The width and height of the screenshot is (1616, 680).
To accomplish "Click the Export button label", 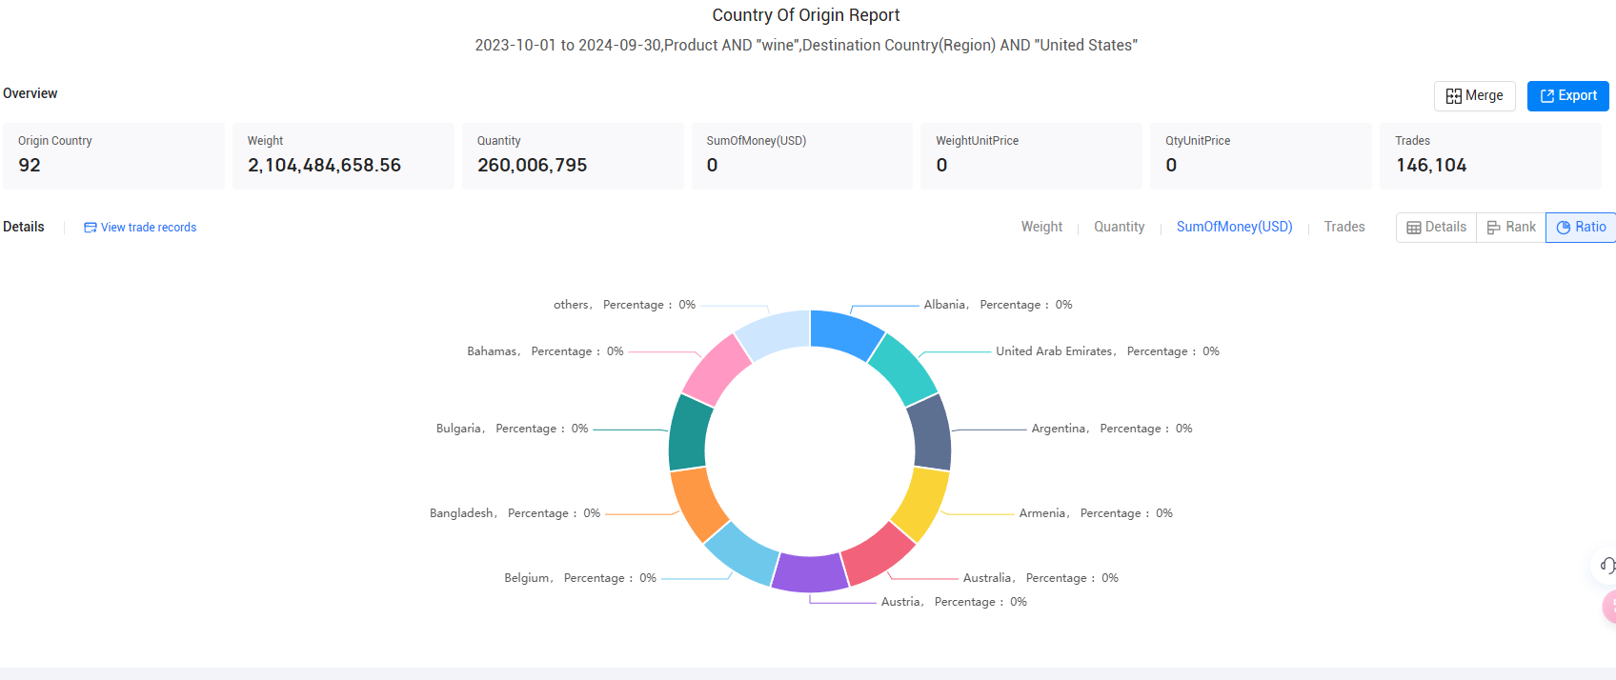I will (1577, 95).
